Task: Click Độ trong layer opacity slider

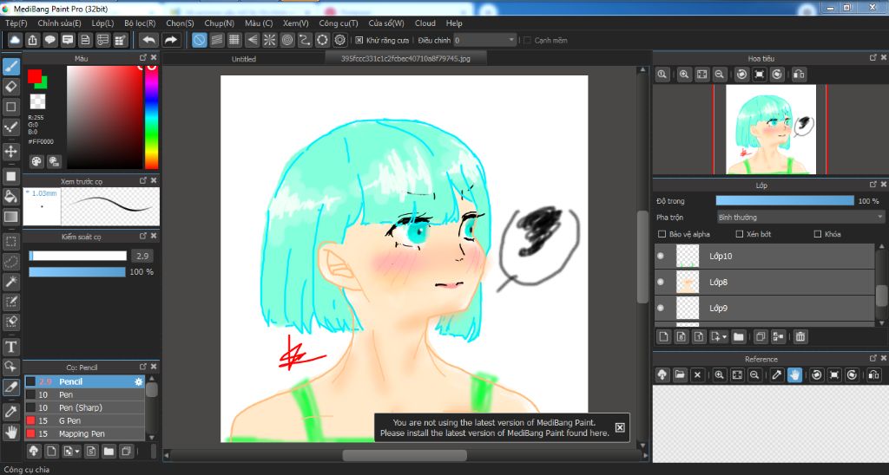Action: 785,201
